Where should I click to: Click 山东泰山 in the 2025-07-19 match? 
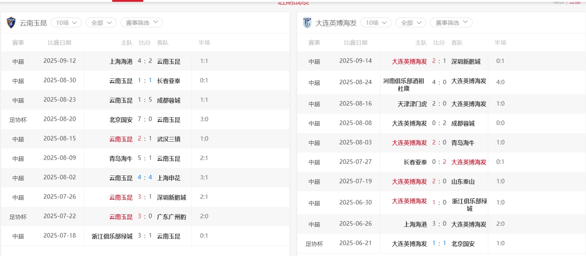pos(463,182)
